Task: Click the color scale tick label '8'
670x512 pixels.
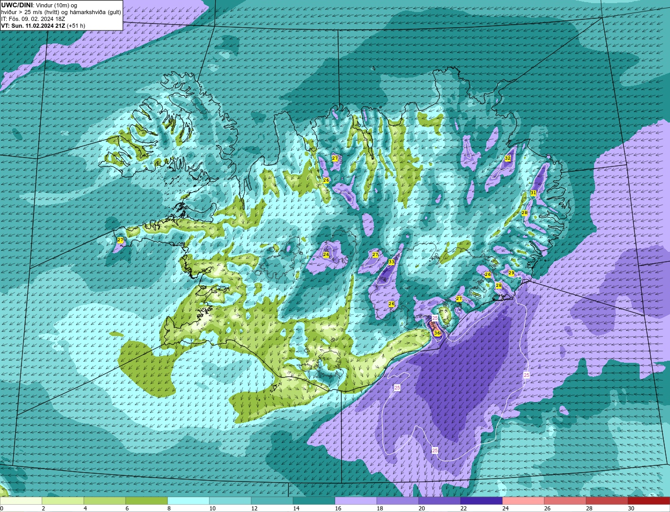Action: coord(169,508)
